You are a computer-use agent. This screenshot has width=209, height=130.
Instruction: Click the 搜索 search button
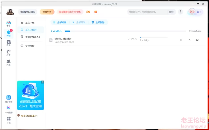tap(171, 12)
